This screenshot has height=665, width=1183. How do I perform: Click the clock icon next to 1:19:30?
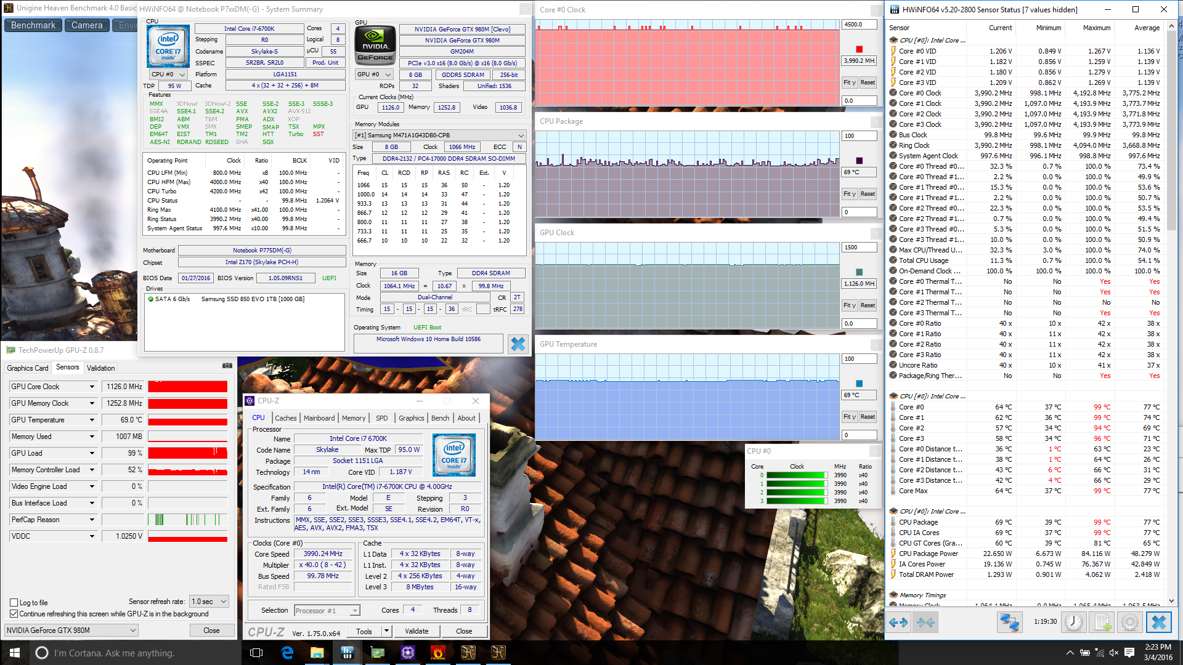(x=1073, y=623)
